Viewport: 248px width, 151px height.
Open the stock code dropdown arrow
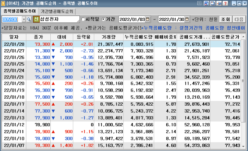pos(24,19)
